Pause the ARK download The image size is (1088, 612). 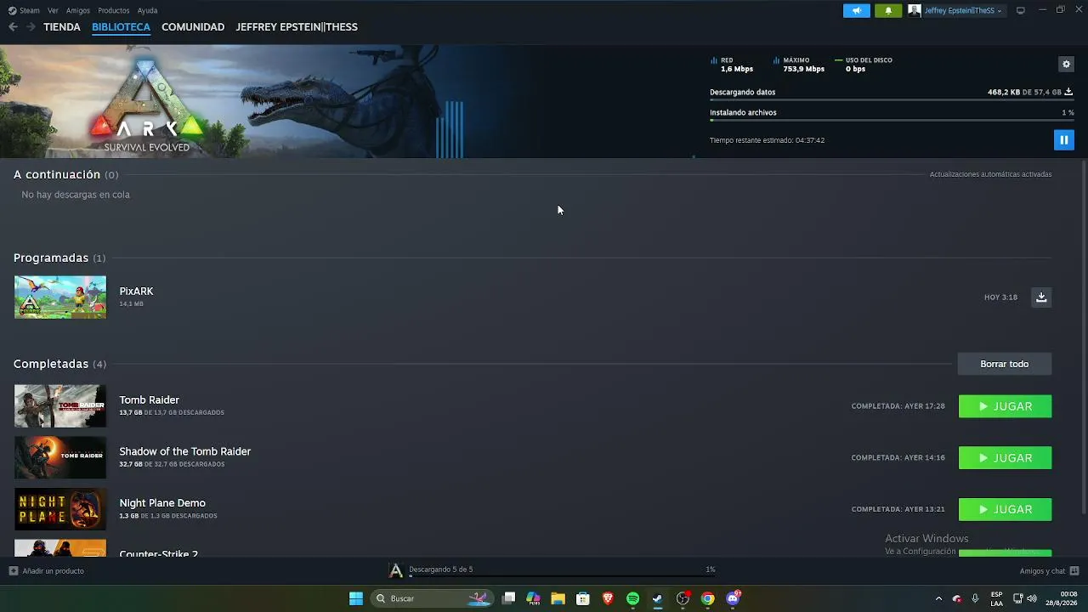[1063, 140]
